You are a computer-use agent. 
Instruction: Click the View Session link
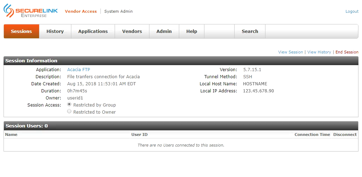coord(290,52)
